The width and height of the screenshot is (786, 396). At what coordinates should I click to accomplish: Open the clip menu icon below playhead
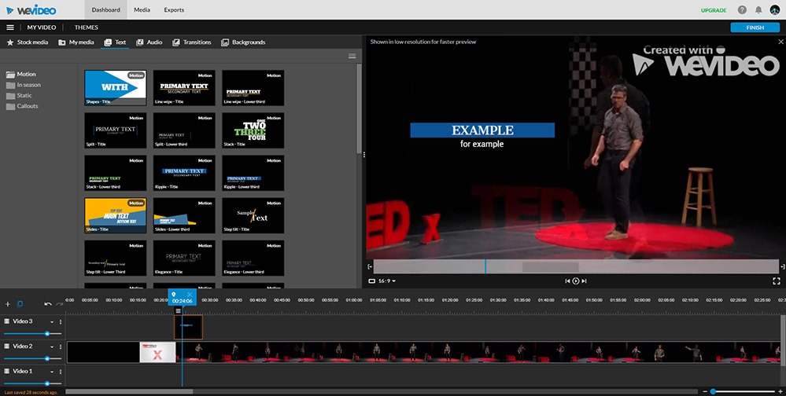pos(178,311)
